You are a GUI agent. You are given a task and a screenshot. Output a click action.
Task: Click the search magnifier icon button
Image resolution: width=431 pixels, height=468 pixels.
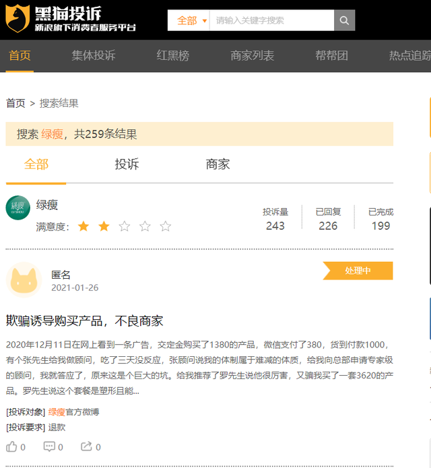(344, 20)
